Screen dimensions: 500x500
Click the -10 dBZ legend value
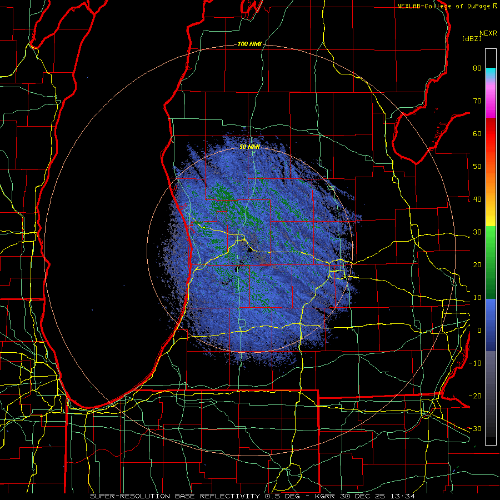pos(475,363)
